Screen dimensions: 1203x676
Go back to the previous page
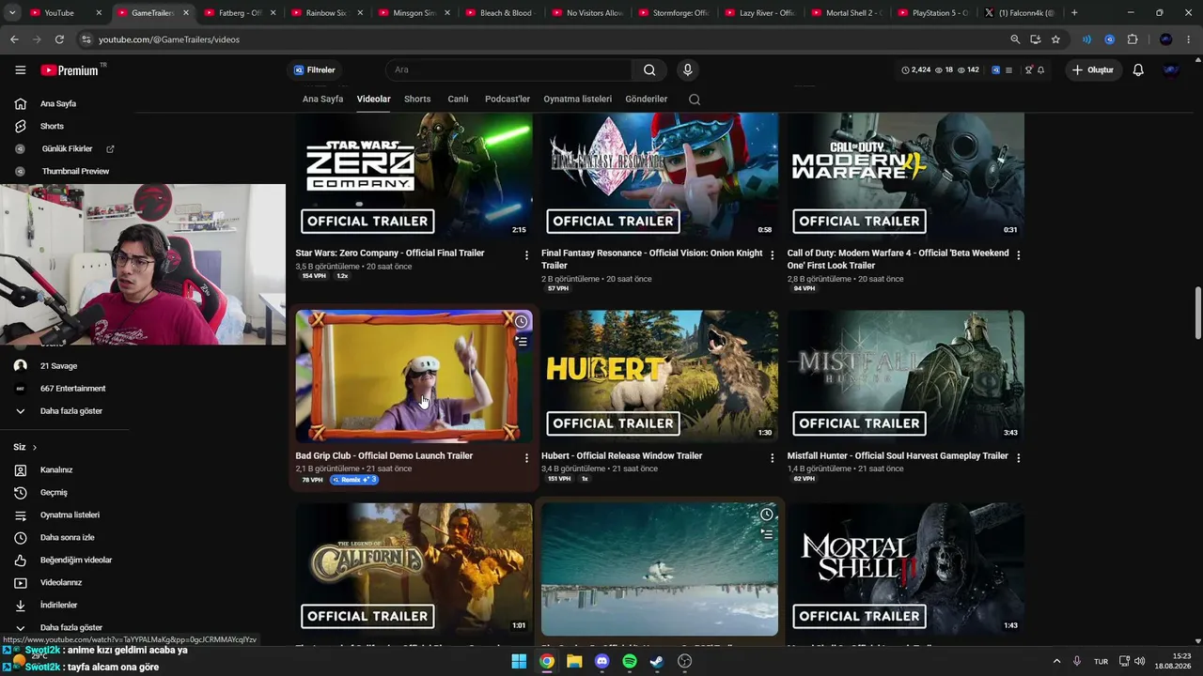tap(14, 39)
